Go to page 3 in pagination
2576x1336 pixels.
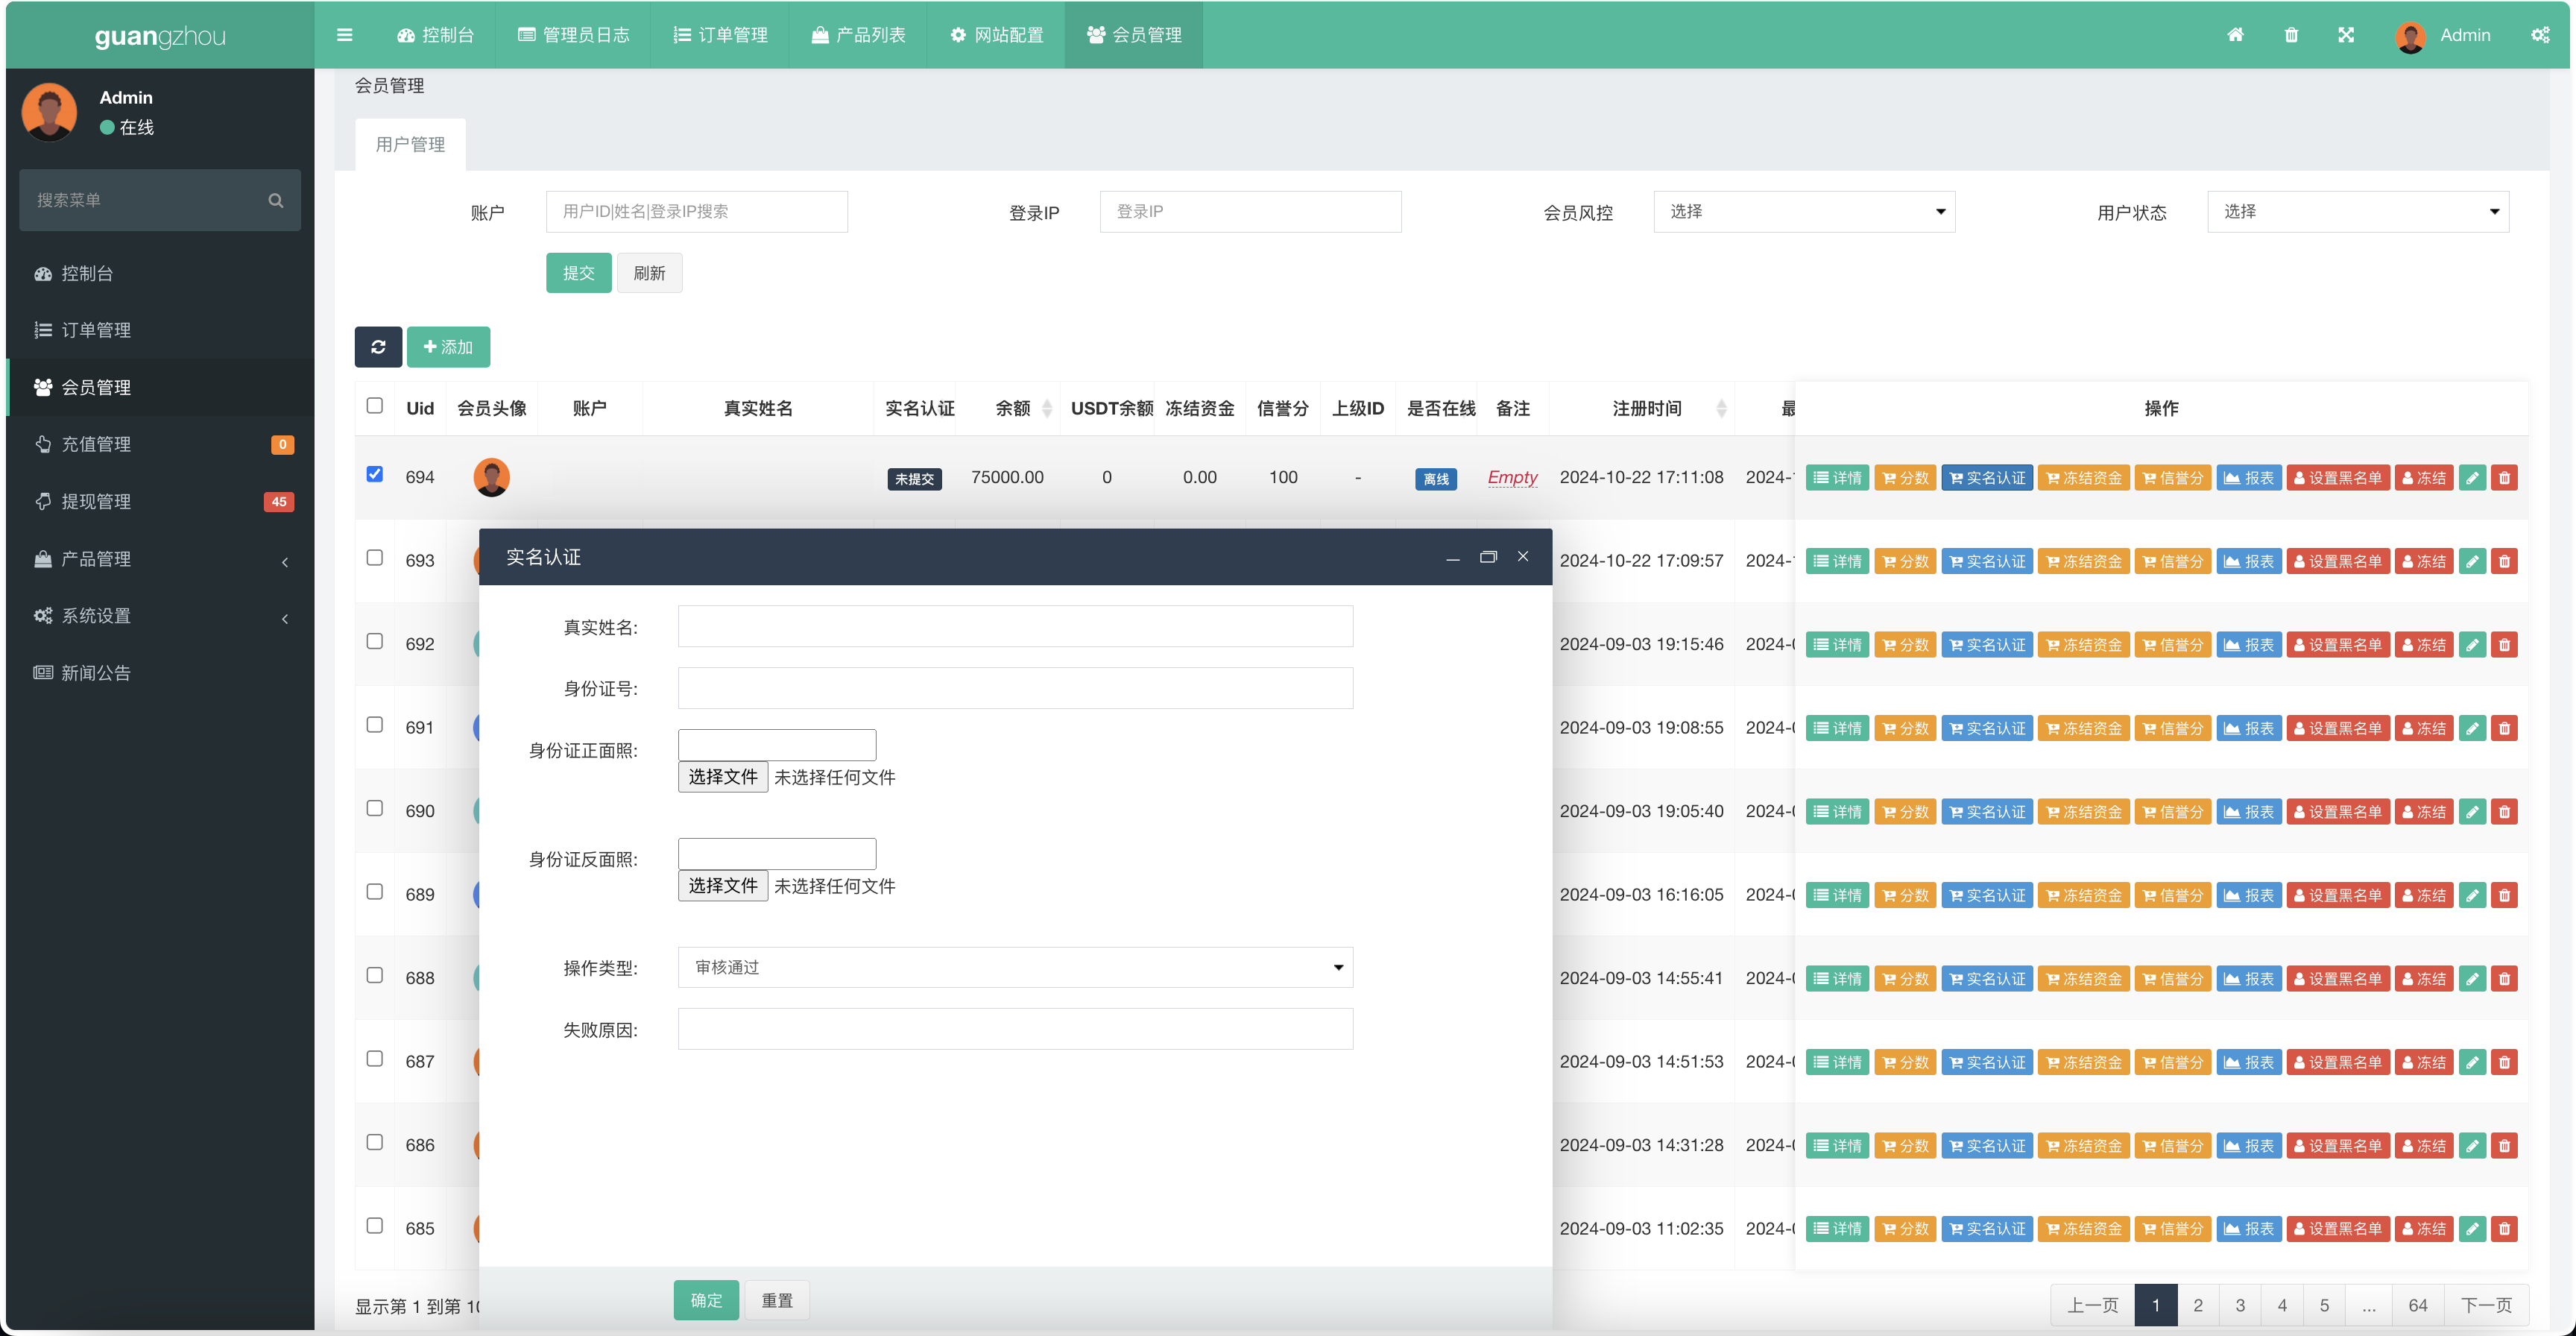[x=2240, y=1305]
